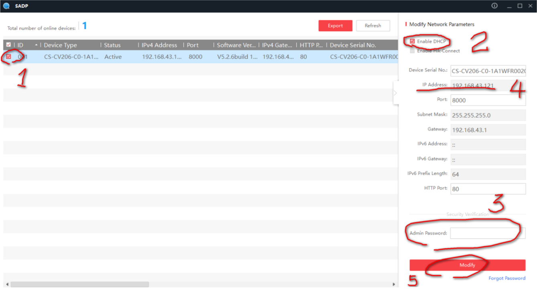Open the Forgot Password link

507,278
